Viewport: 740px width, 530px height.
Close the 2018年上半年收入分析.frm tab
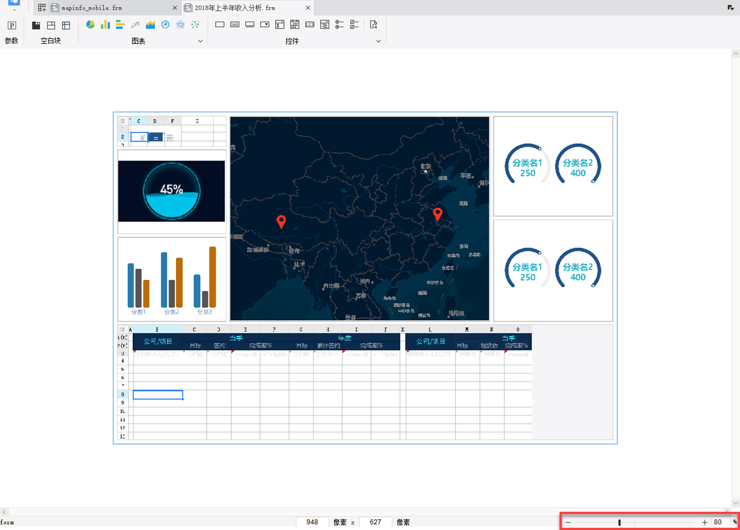tap(308, 8)
